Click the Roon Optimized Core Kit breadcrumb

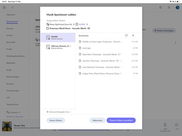59,24
